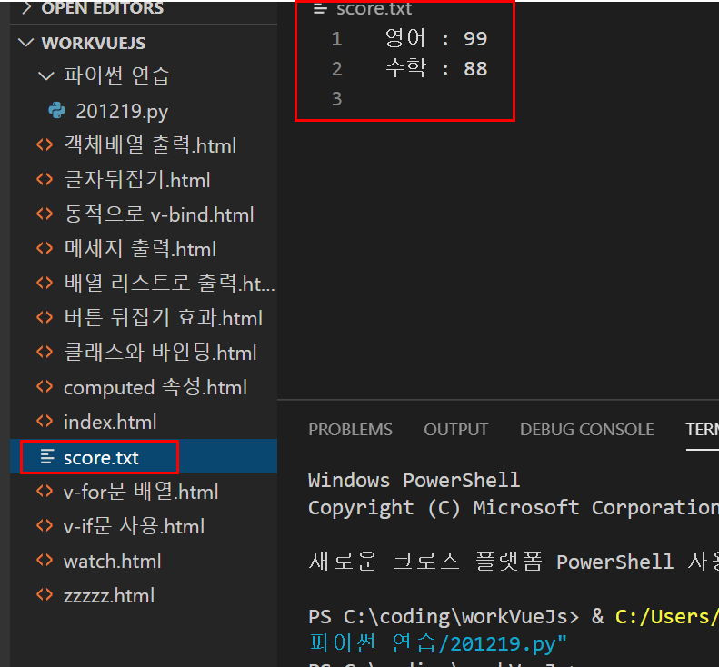Open v-for문 배열.html file

click(x=141, y=492)
